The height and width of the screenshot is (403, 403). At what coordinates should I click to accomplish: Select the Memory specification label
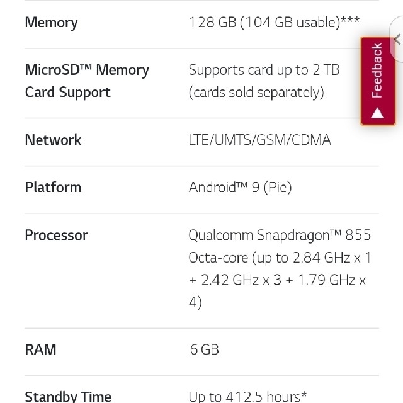51,23
